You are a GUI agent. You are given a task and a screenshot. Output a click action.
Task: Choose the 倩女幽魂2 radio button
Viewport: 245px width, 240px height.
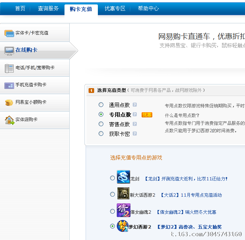(x=112, y=211)
